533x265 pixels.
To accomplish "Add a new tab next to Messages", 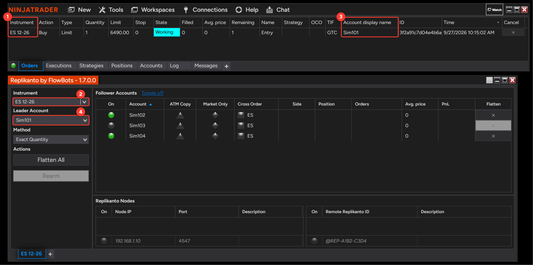I will pyautogui.click(x=226, y=66).
